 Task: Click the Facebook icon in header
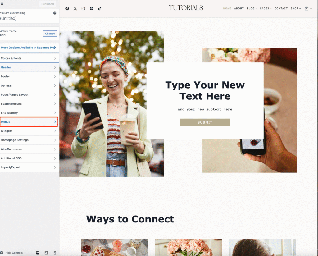[67, 9]
